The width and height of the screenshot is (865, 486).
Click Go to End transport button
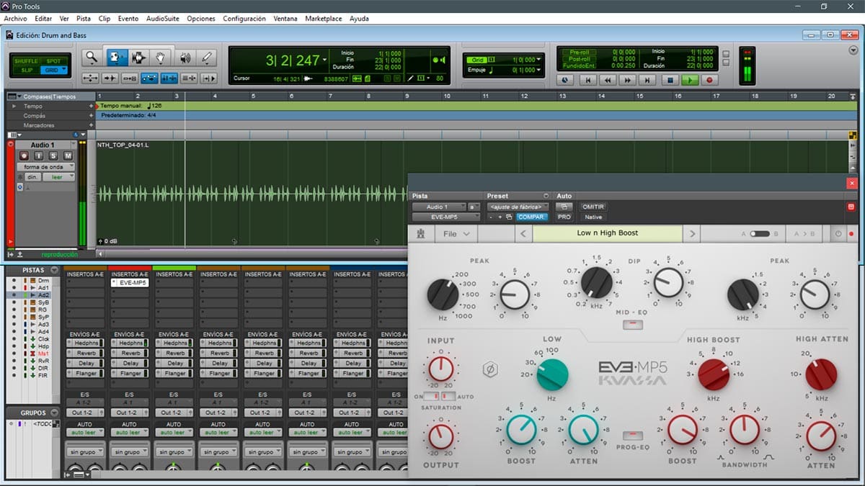[x=649, y=81]
